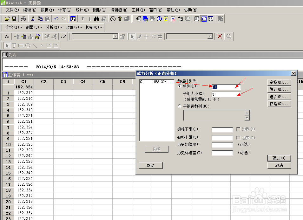Click the 规格上限 input field
The height and width of the screenshot is (220, 303).
pos(222,138)
